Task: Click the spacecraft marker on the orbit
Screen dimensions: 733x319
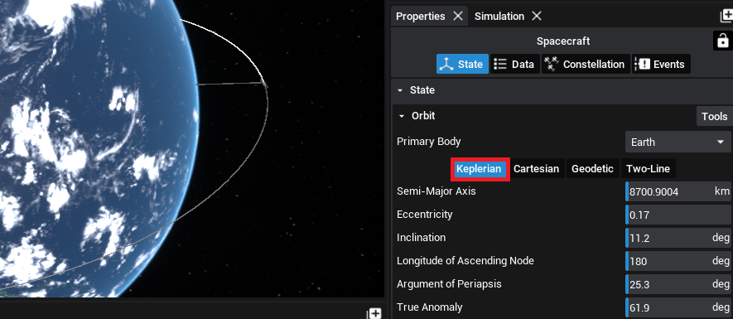Action: 264,85
